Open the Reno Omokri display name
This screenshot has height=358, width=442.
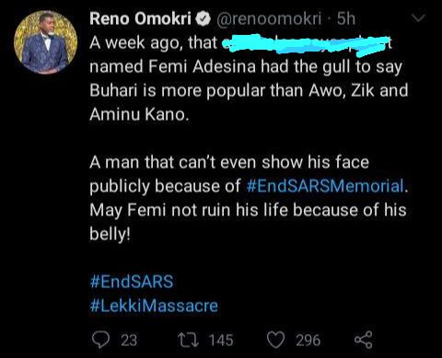click(x=141, y=19)
